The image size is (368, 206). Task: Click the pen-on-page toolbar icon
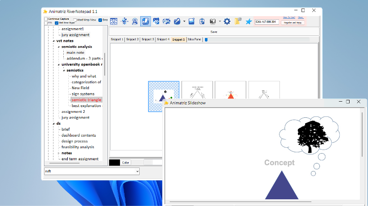156,21
